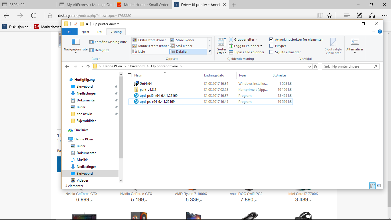Open cnc mskin folder in sidebar
The image size is (391, 220).
coord(84,114)
